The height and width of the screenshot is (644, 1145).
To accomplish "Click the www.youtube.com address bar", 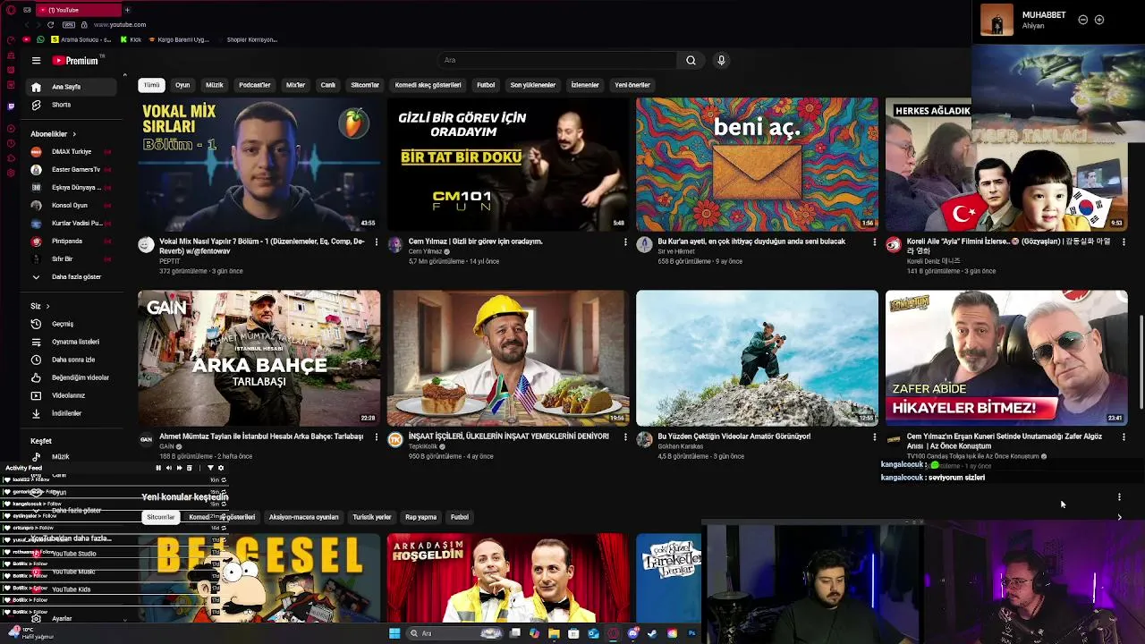I will coord(120,24).
